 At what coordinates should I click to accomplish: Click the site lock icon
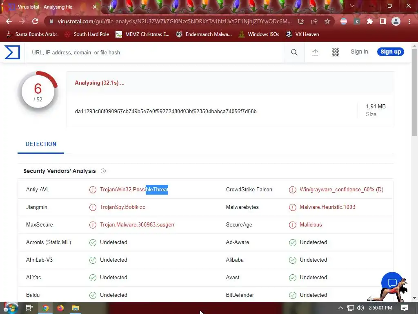click(51, 21)
